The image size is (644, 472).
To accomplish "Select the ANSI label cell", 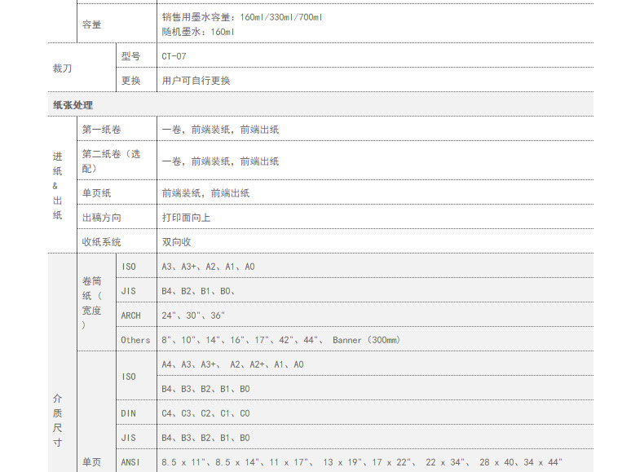I will tap(130, 462).
